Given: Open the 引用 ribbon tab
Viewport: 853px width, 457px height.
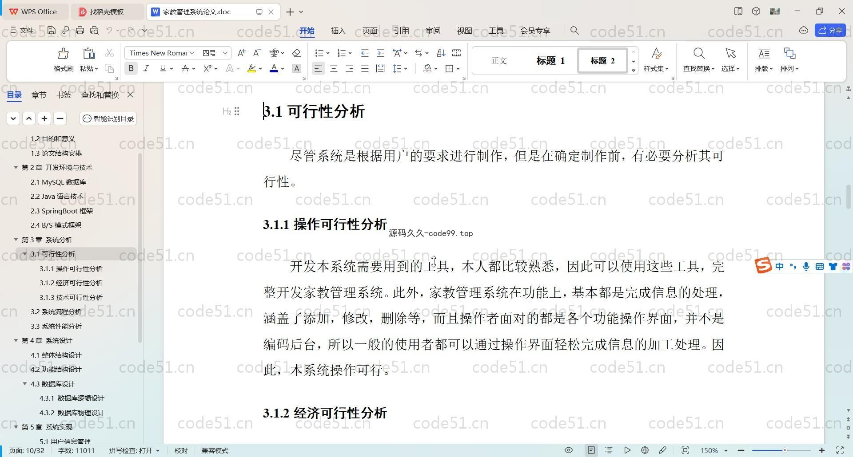Looking at the screenshot, I should 401,31.
